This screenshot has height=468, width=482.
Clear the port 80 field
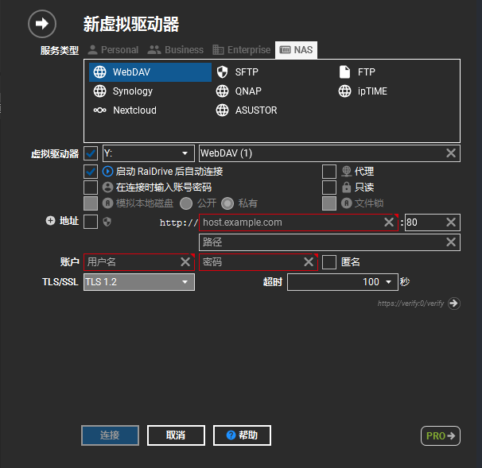tap(451, 222)
